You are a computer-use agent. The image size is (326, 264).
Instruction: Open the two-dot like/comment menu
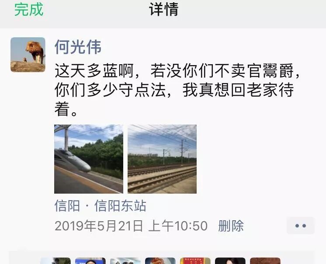coord(300,226)
